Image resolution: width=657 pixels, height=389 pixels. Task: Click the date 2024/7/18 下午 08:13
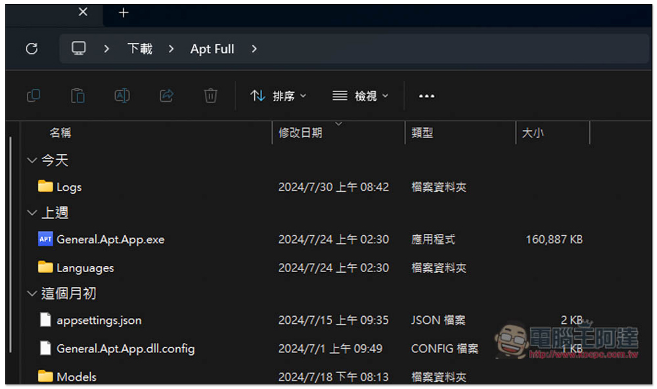(334, 377)
